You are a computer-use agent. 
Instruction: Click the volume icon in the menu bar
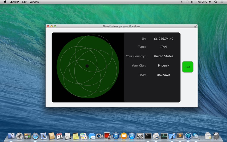pos(192,2)
